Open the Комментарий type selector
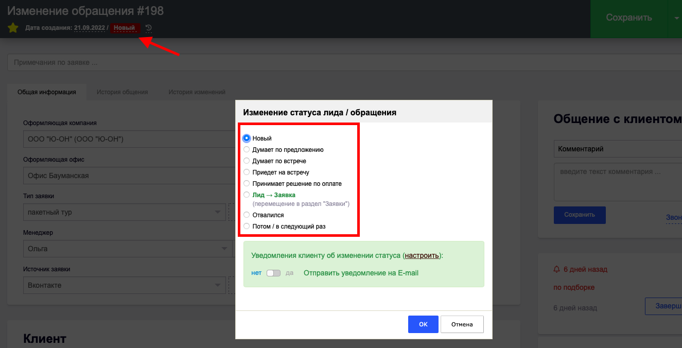Viewport: 682px width, 348px height. [618, 149]
